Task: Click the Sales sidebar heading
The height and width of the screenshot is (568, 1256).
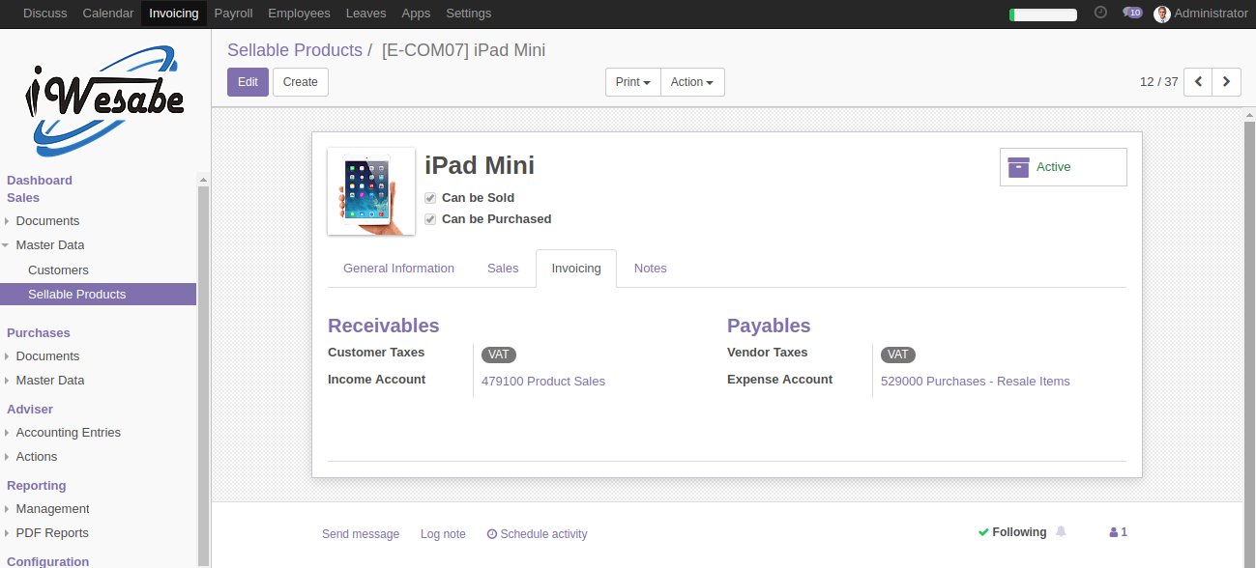Action: coord(23,198)
